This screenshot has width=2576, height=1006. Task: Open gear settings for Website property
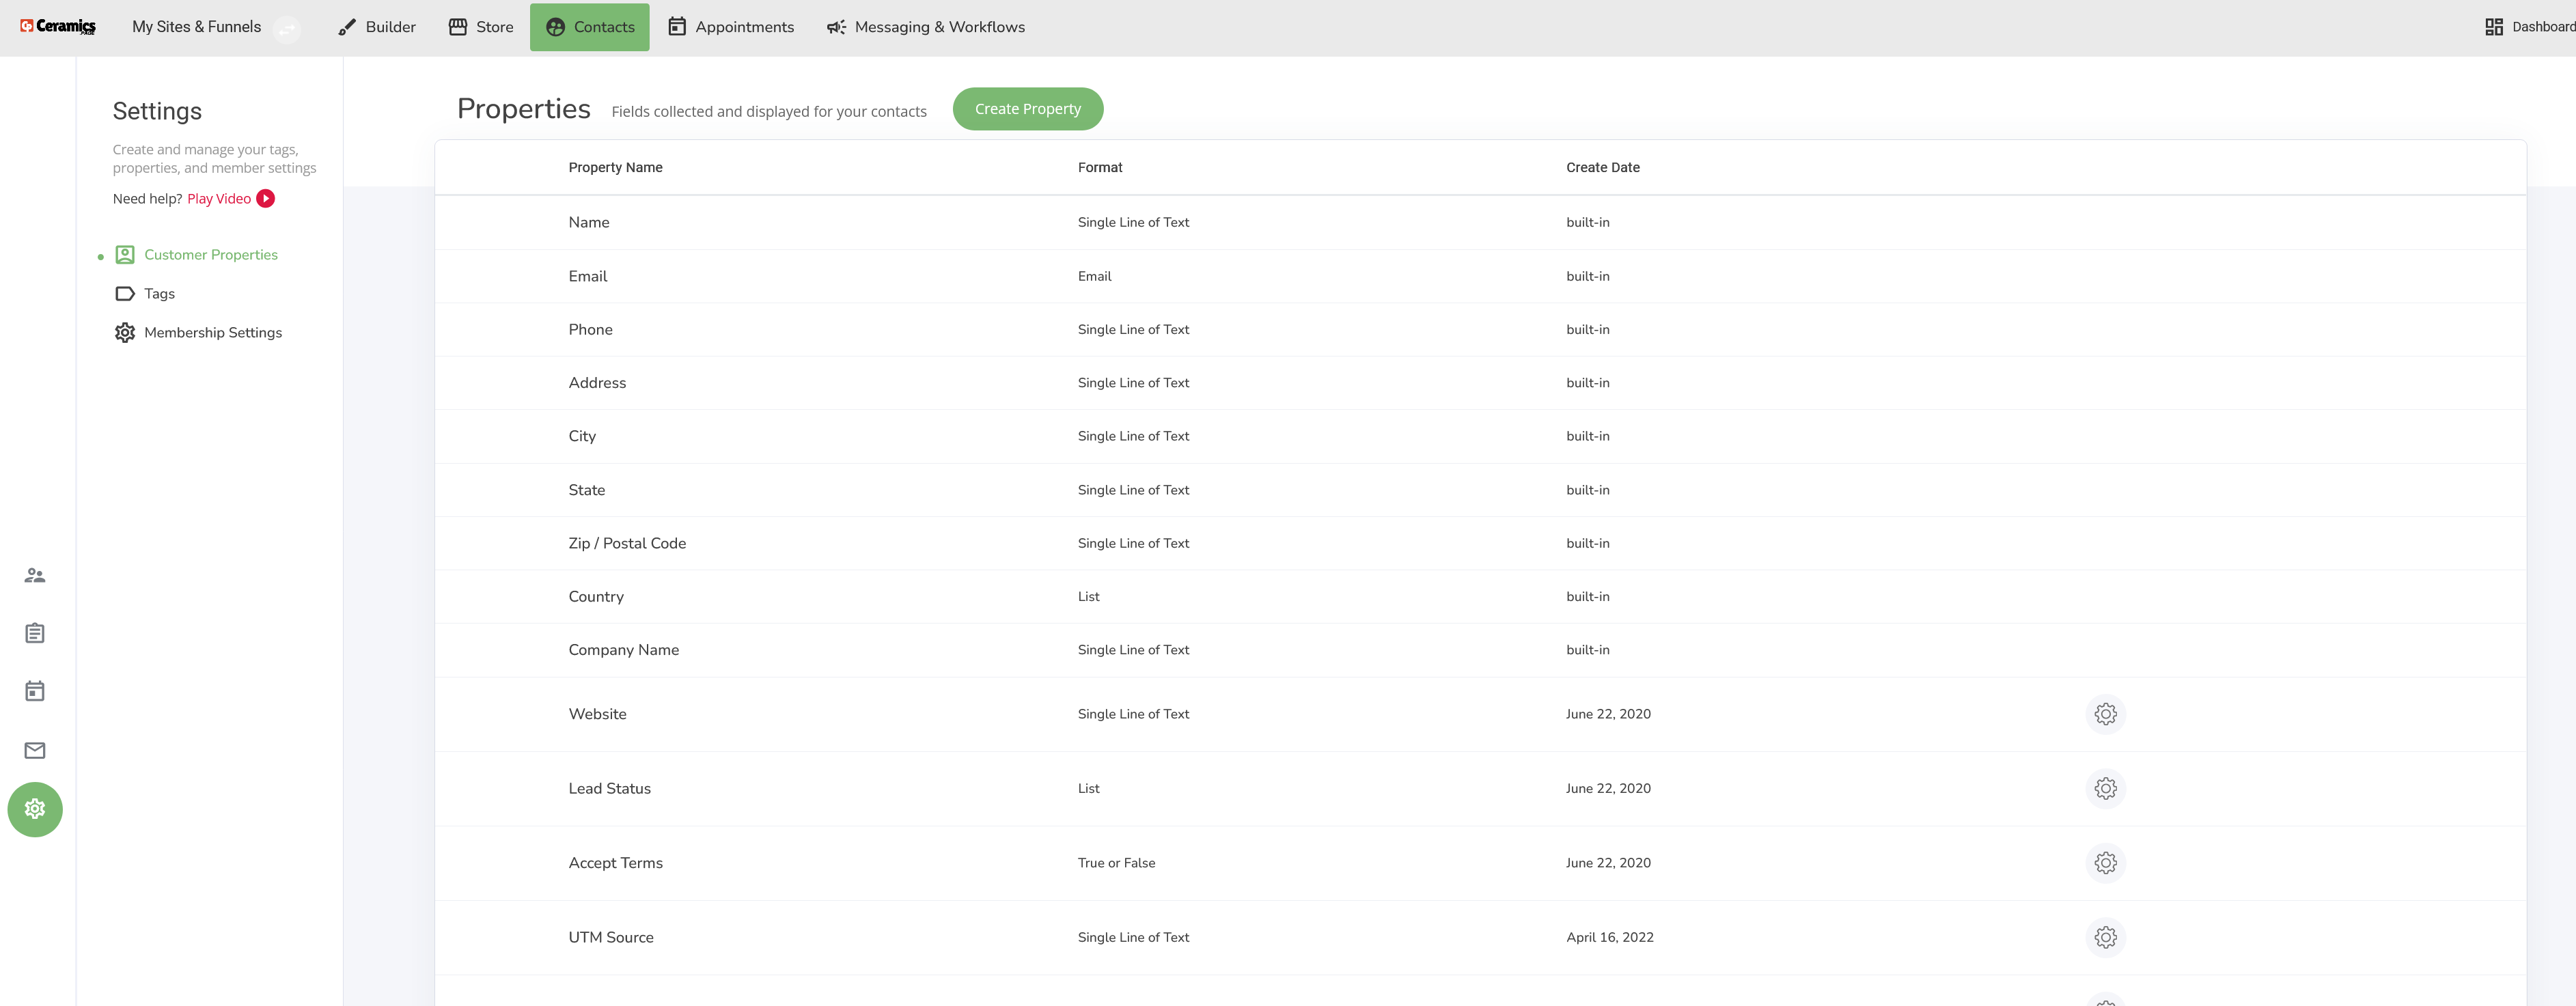[2106, 714]
